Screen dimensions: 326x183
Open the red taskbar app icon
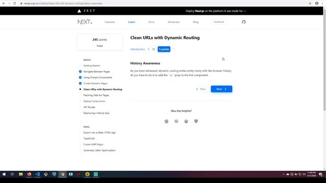pyautogui.click(x=79, y=174)
